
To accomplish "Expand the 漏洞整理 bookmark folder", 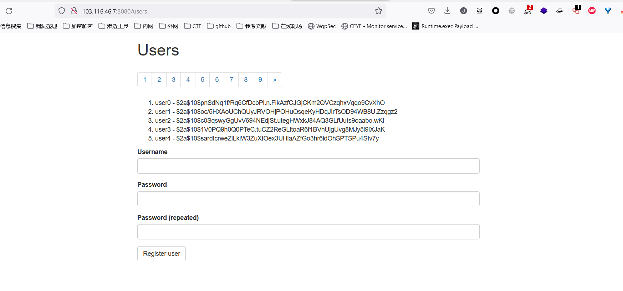I will [42, 26].
